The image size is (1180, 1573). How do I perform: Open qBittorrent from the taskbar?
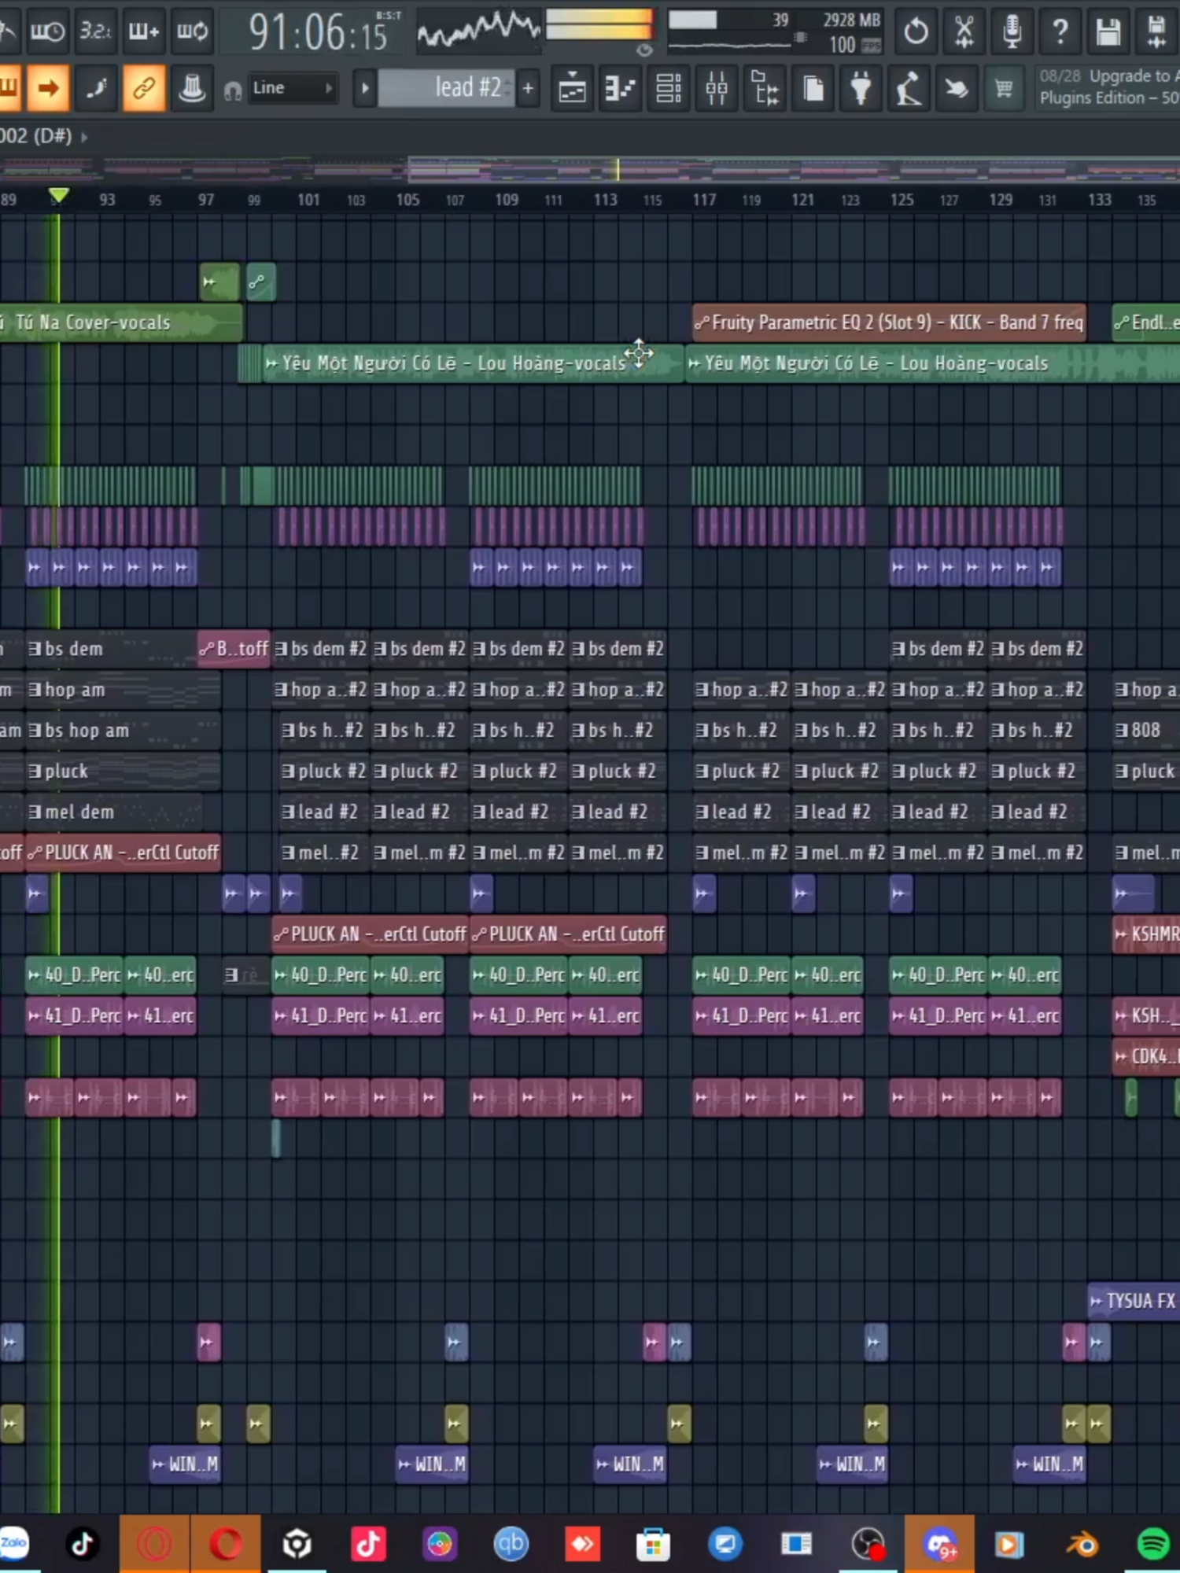[x=510, y=1544]
